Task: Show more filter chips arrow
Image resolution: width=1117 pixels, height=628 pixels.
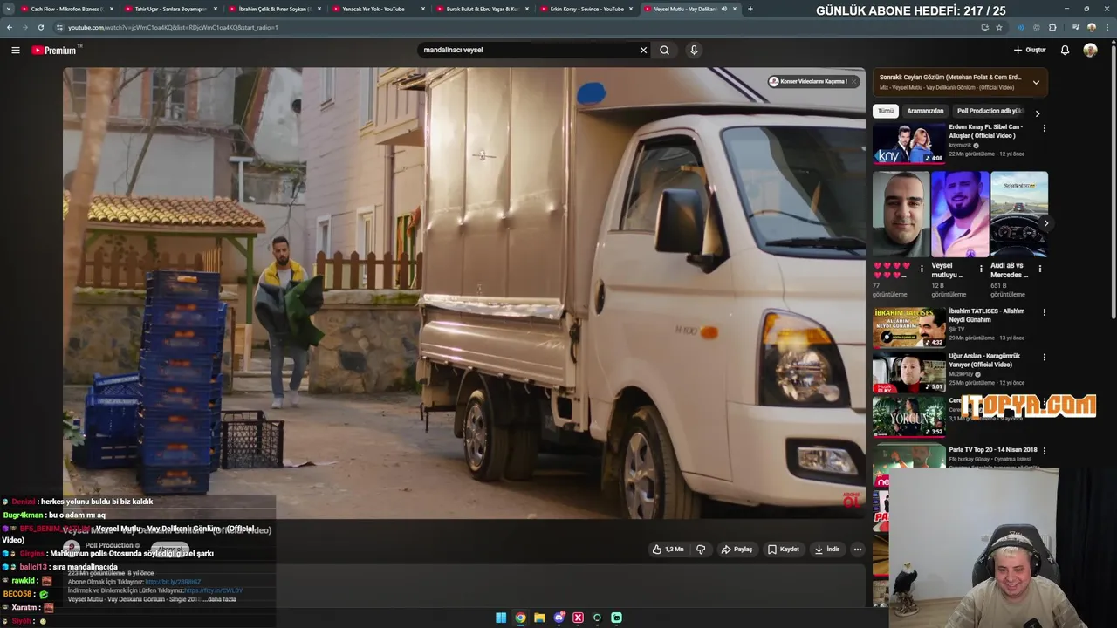Action: point(1038,113)
